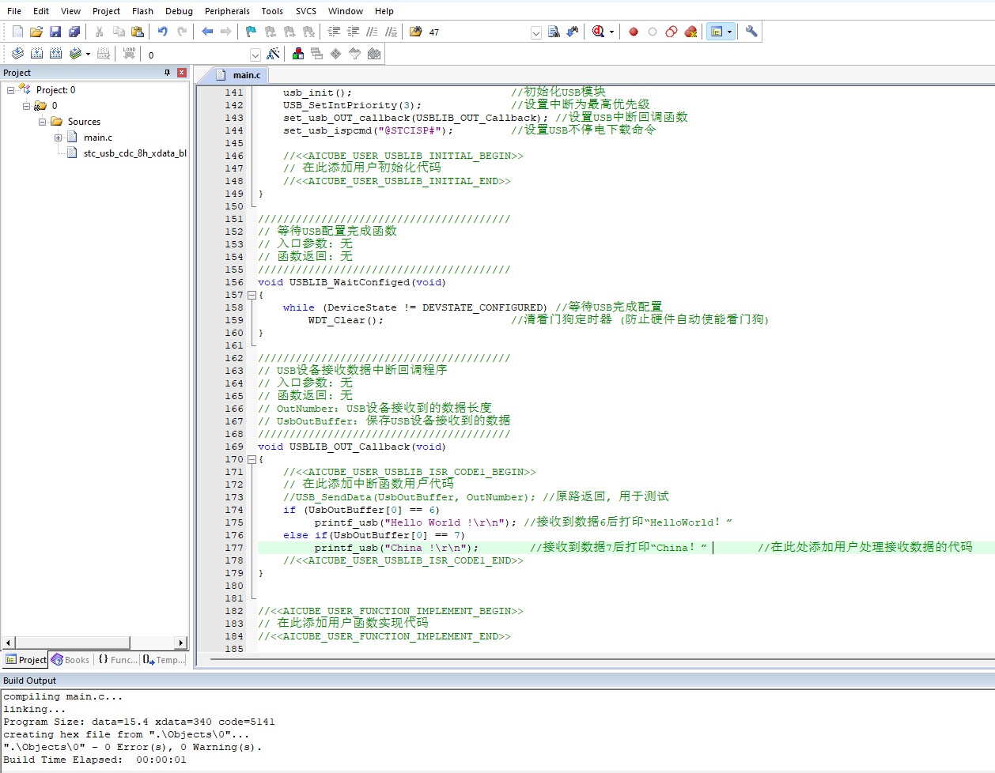
Task: Collapse the Sources folder node
Action: click(x=42, y=122)
